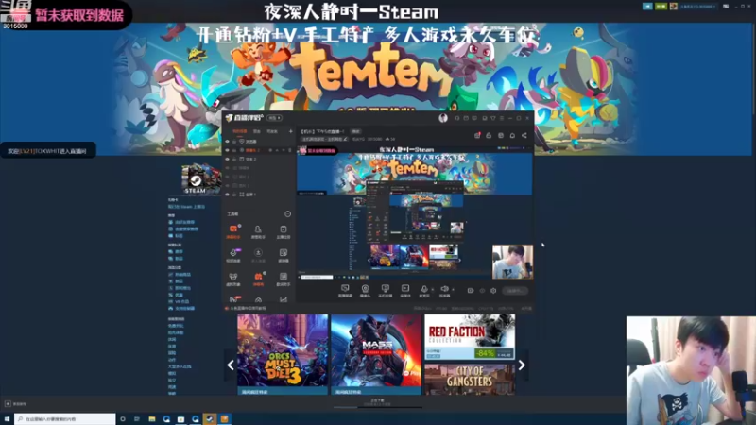Open Task View on the Windows taskbar
The image size is (756, 425).
tap(137, 419)
